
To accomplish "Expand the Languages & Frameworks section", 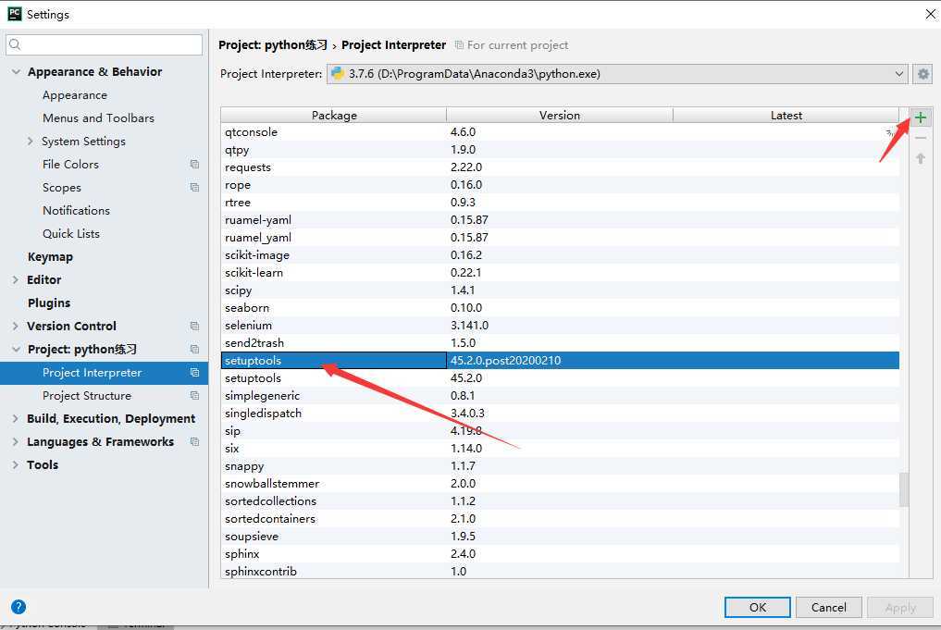I will 16,441.
